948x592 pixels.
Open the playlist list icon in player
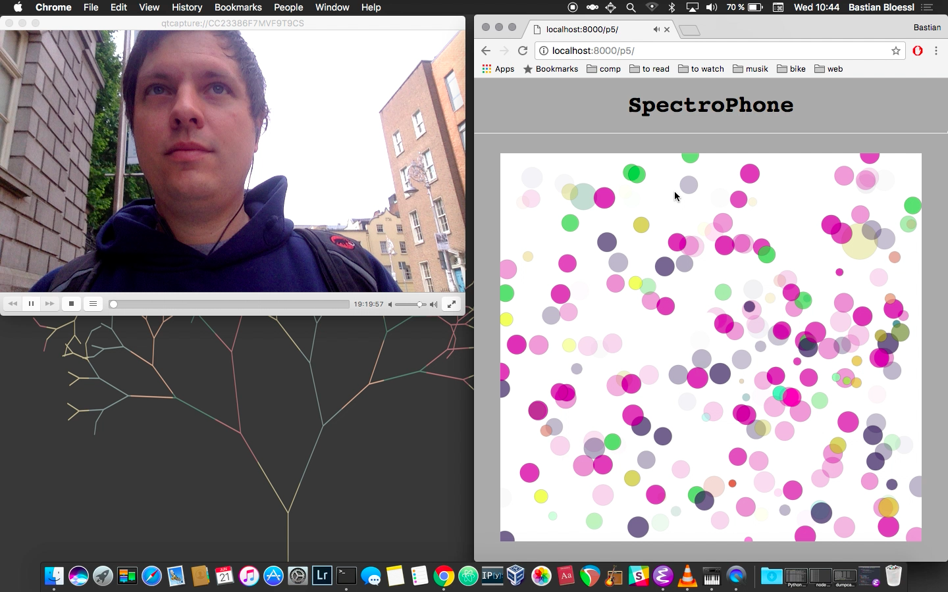(x=93, y=304)
